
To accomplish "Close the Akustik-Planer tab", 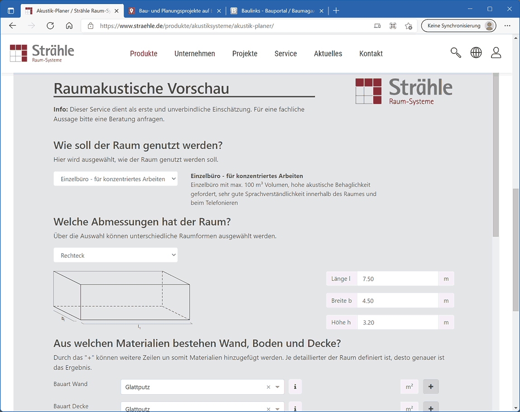I will click(116, 11).
